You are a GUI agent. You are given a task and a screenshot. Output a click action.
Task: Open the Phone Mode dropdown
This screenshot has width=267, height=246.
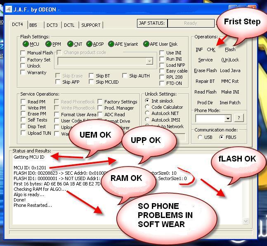[x=228, y=118]
